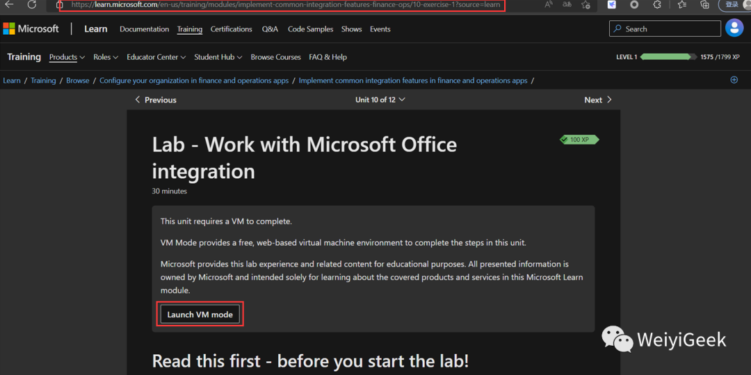751x375 pixels.
Task: Open 'Implement common integration features' breadcrumb
Action: [x=413, y=81]
